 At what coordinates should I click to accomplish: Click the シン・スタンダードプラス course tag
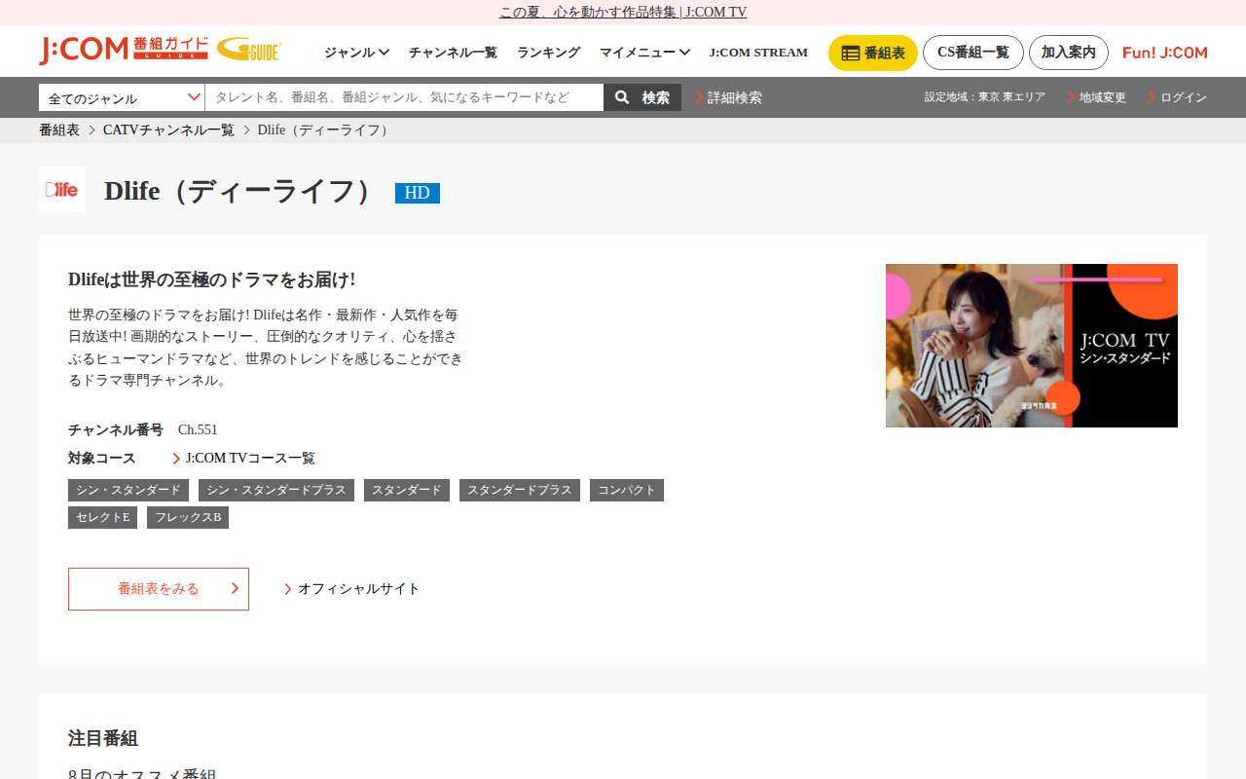[276, 490]
